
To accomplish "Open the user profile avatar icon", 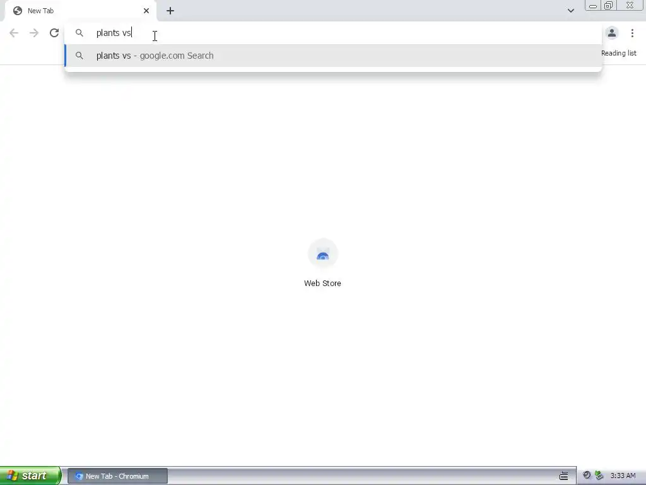I will coord(612,33).
